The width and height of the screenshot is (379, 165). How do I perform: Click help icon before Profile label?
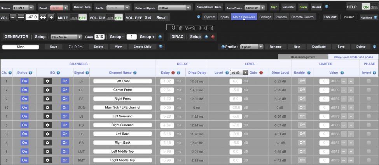[223, 47]
